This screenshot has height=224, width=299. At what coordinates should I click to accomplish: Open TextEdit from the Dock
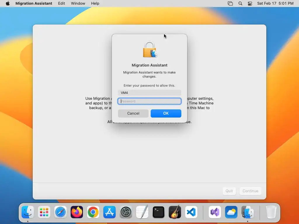[x=142, y=212]
